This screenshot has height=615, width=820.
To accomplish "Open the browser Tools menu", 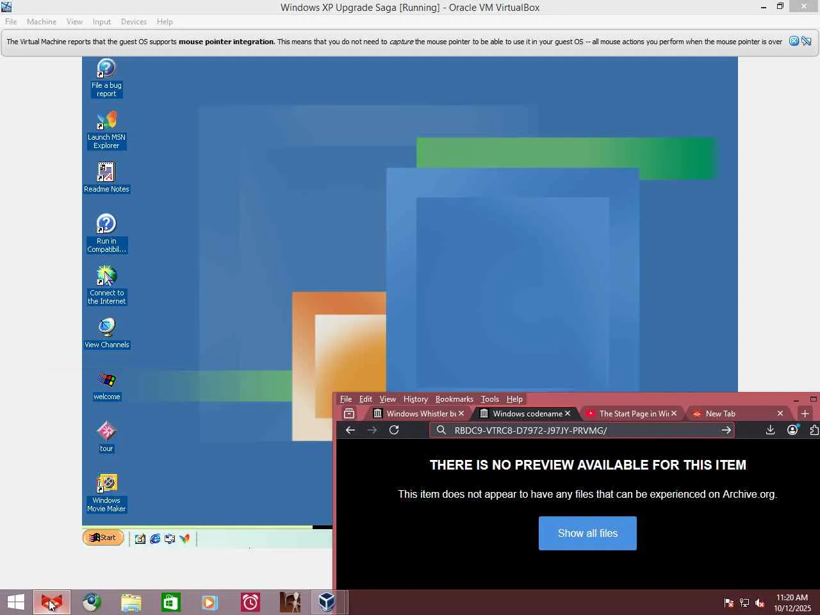I will [490, 399].
